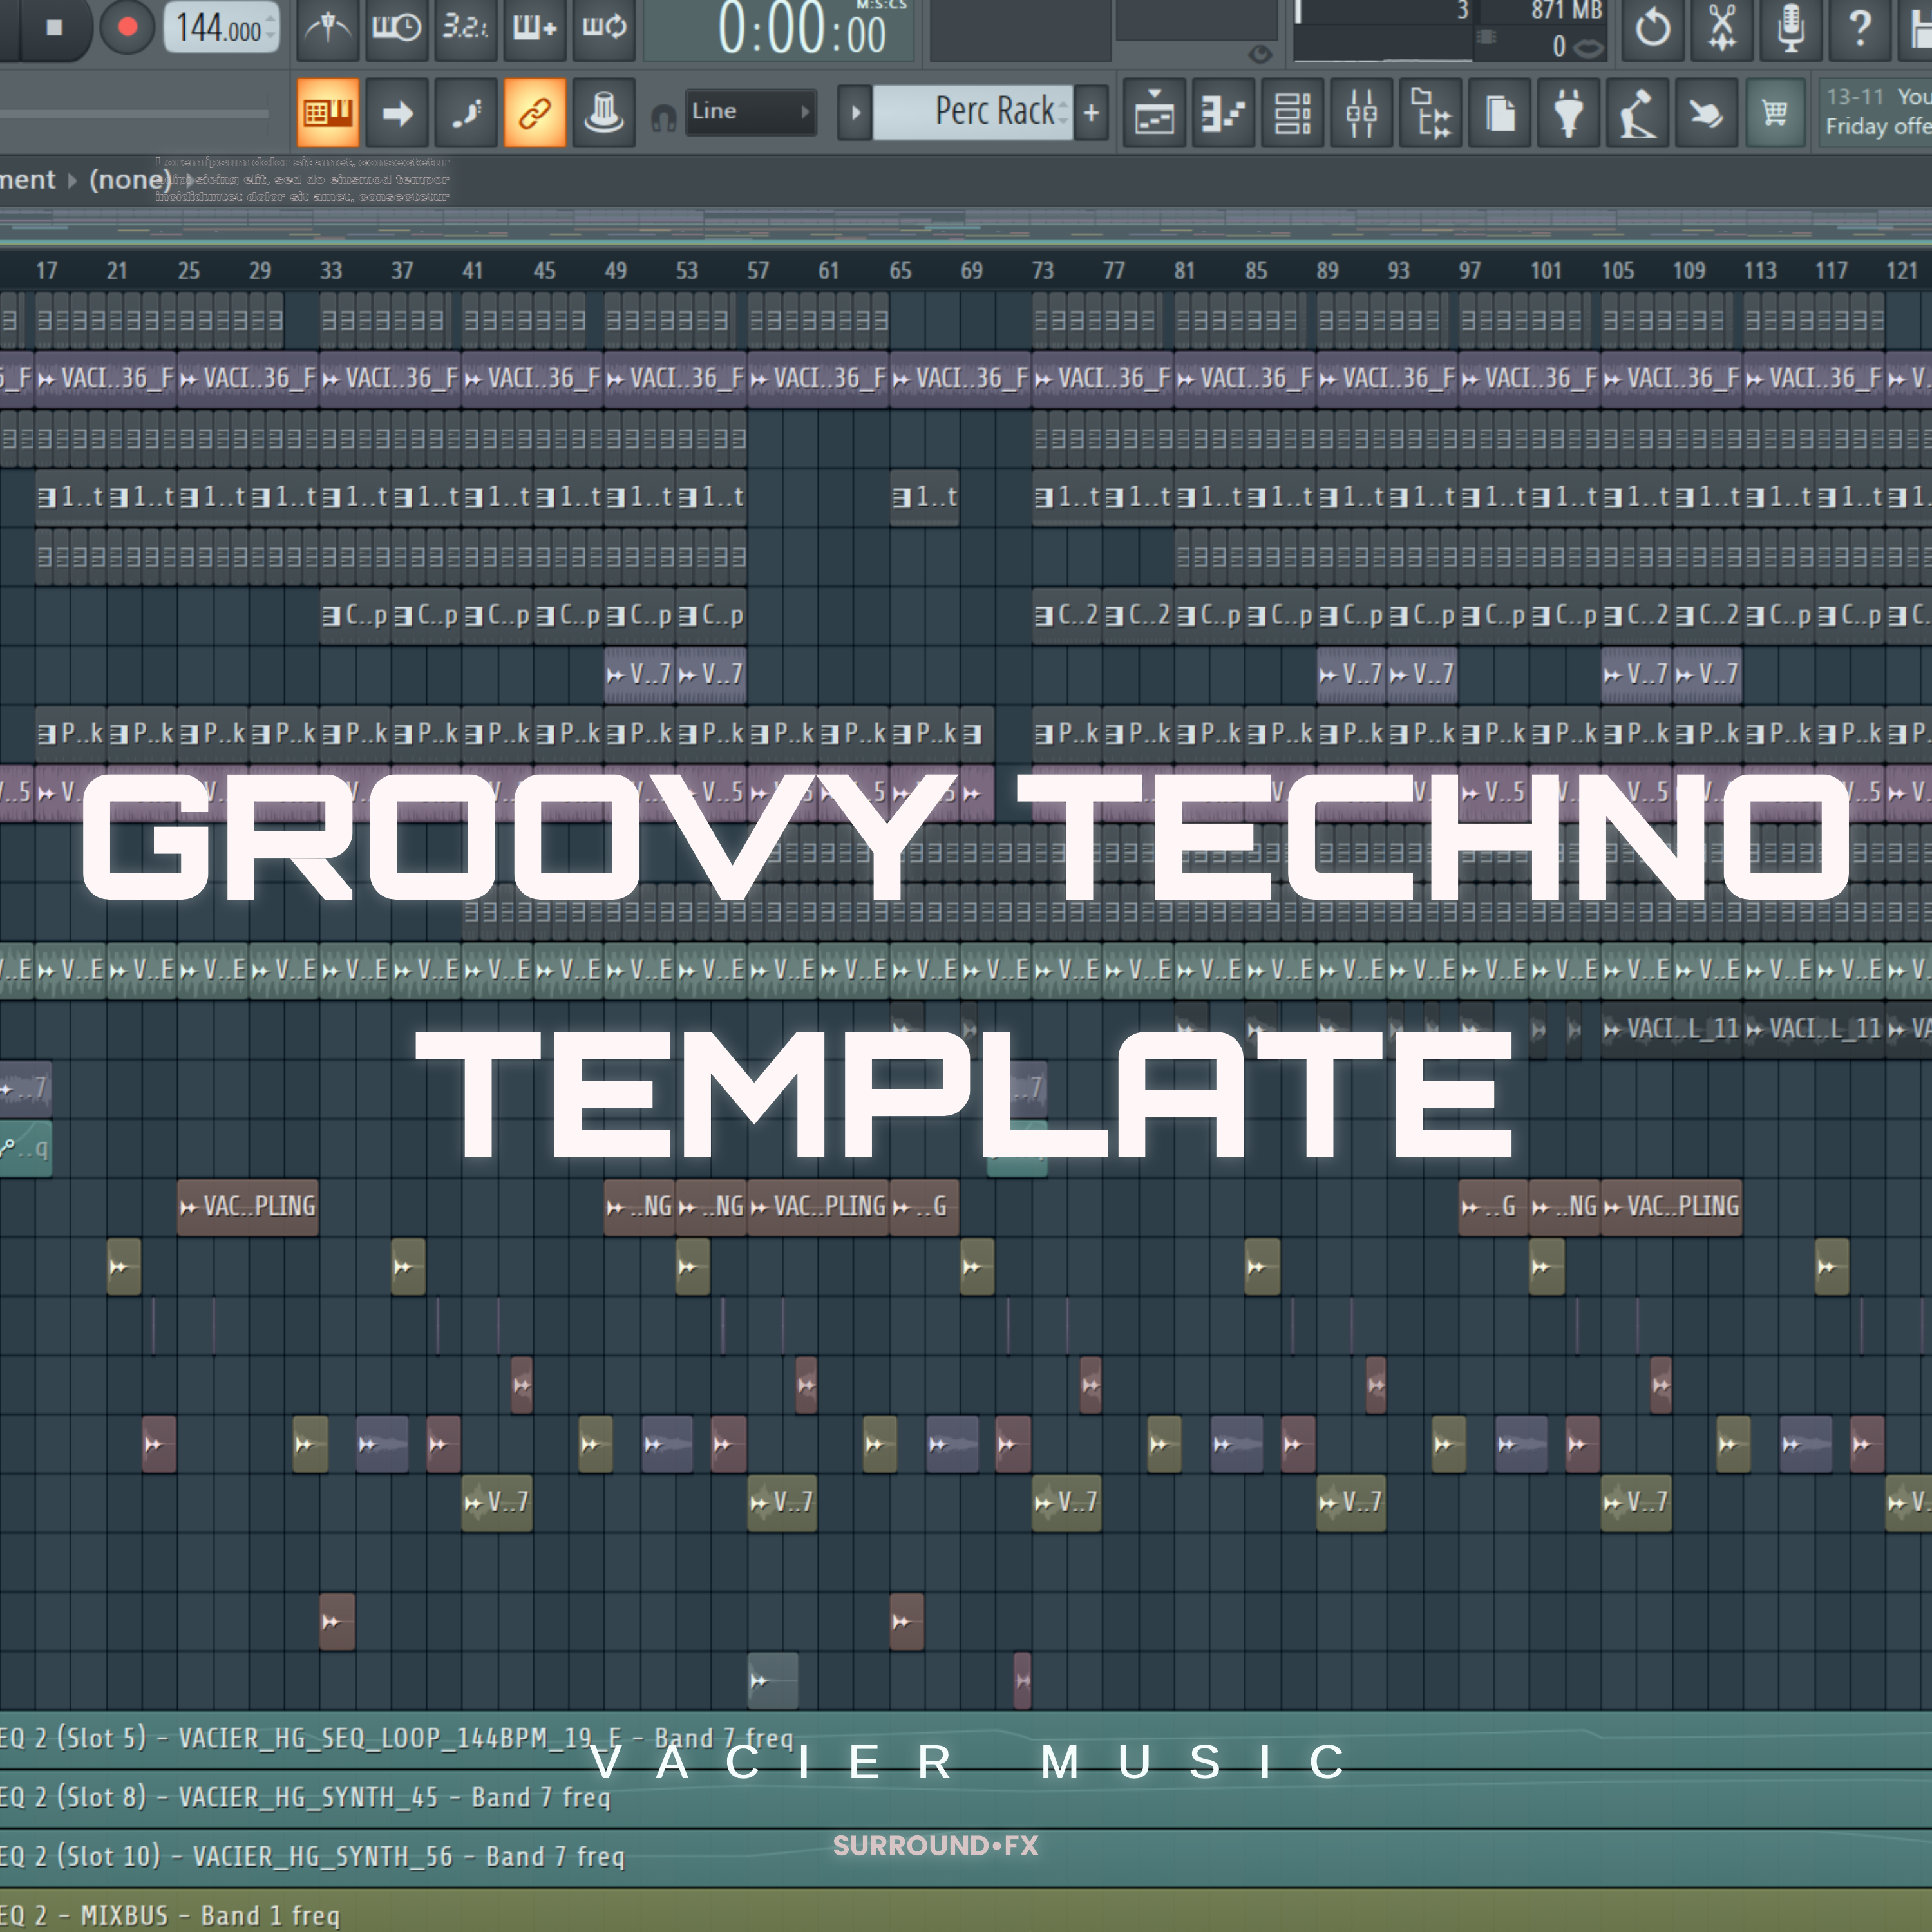
Task: Open the arrangement (none) selector
Action: 130,180
